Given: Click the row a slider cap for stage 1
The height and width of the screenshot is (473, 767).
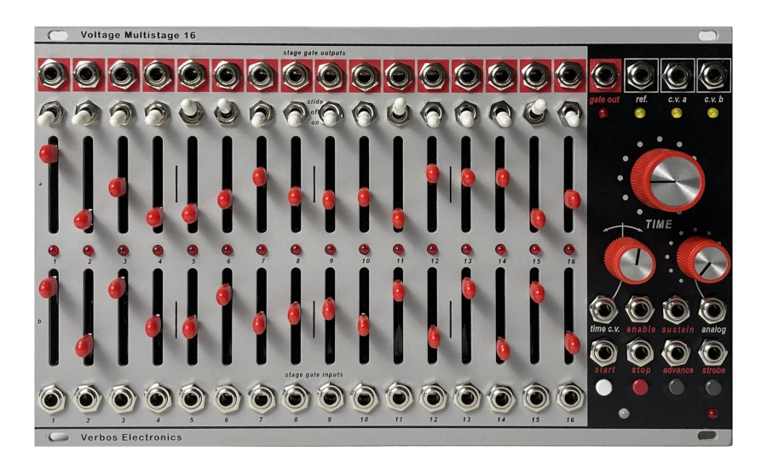Looking at the screenshot, I should coord(49,153).
